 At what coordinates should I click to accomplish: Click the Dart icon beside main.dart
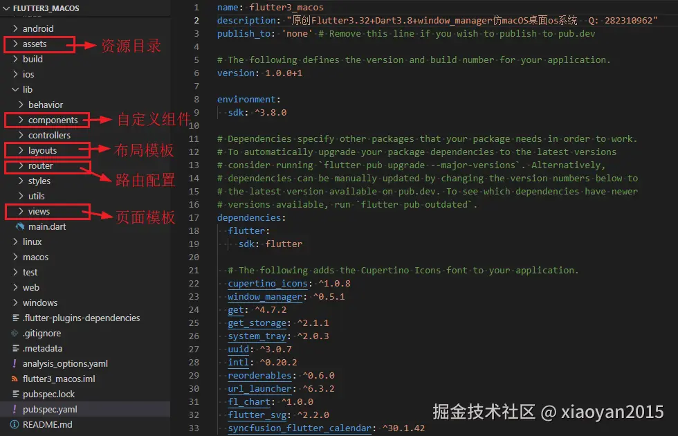point(20,227)
